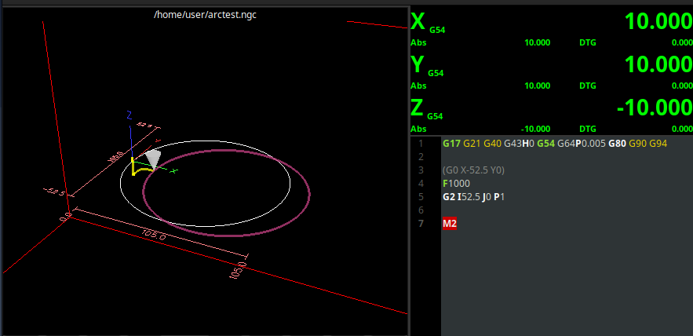Click the gray tool cone in the preview
The width and height of the screenshot is (693, 336).
point(154,159)
